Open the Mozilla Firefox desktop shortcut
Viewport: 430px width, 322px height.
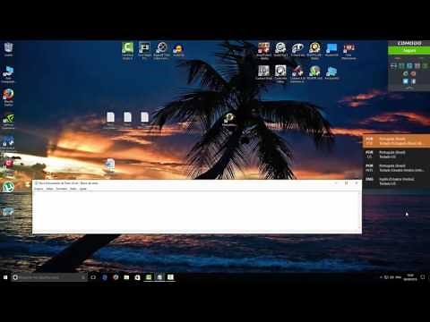tap(8, 97)
